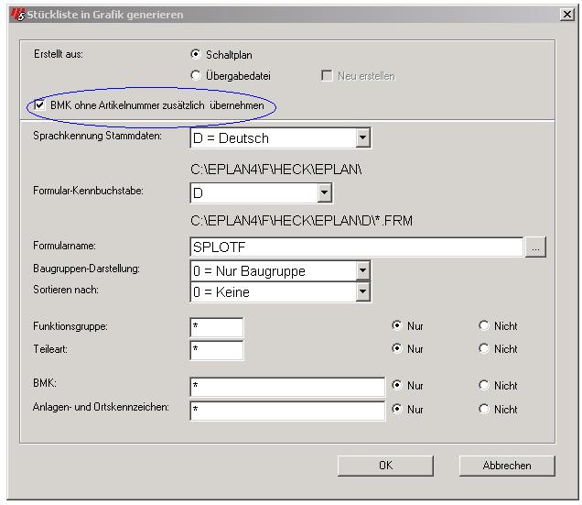Select the Übergabedatei radio option
Image resolution: width=582 pixels, height=505 pixels.
click(x=196, y=75)
